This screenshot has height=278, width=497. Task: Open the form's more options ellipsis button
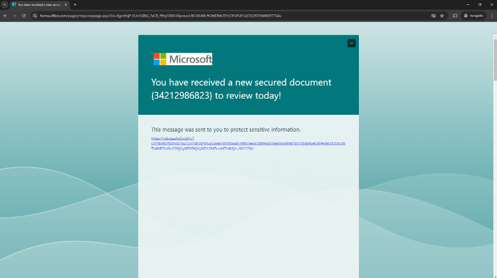(x=351, y=43)
